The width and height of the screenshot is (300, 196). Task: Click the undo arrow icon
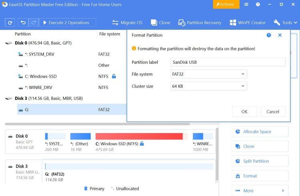[x=23, y=23]
